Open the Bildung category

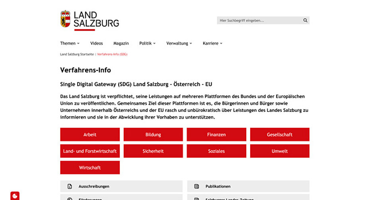pyautogui.click(x=153, y=135)
